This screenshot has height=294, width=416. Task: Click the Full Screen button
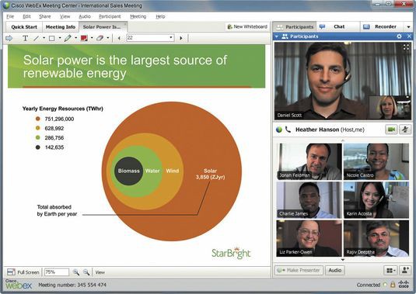[23, 272]
